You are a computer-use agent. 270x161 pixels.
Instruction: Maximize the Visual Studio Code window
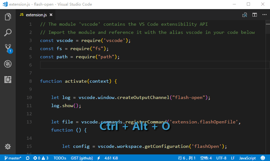[248, 4]
